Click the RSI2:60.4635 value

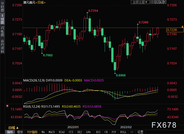[71, 107]
